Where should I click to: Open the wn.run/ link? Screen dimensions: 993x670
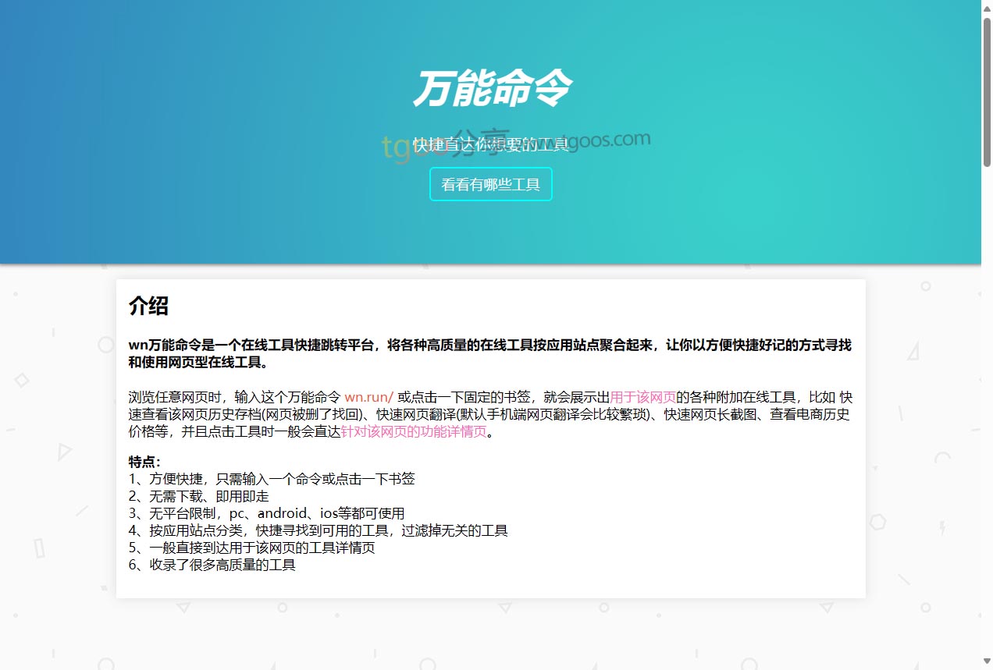[368, 396]
